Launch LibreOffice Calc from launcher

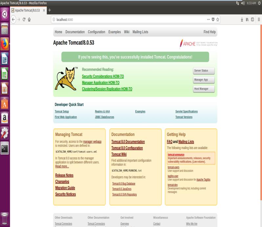tap(5, 73)
